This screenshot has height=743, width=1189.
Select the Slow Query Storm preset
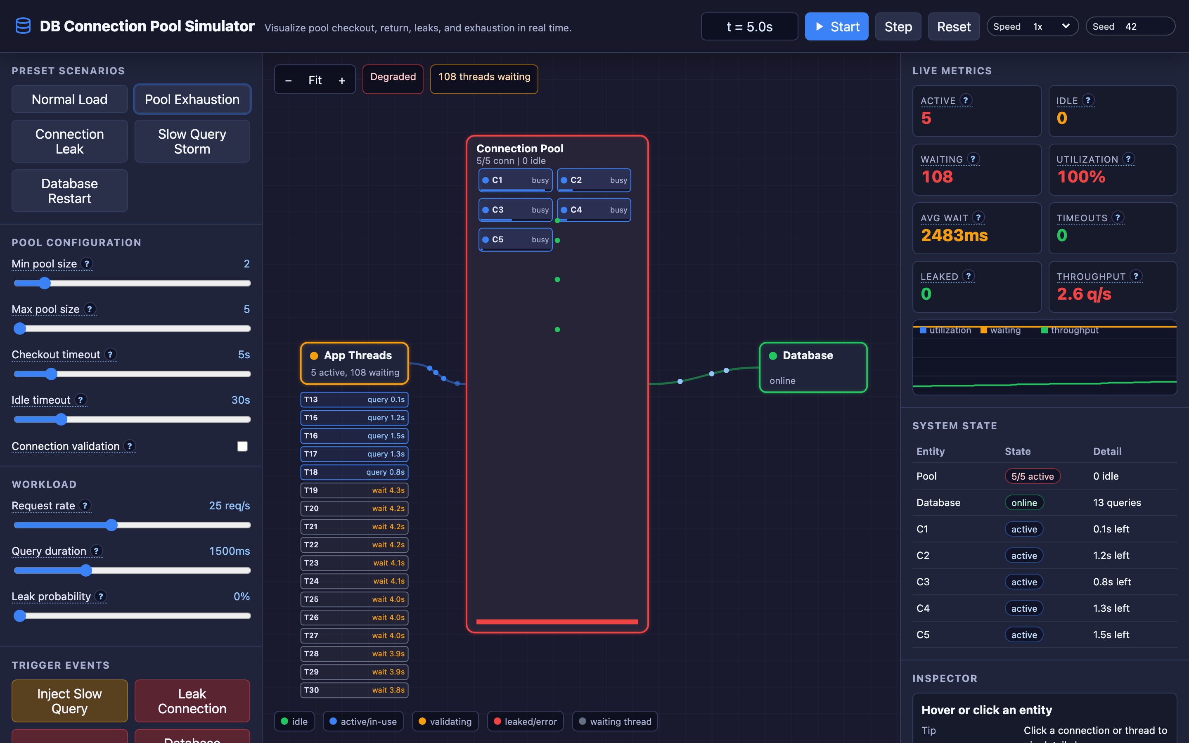point(192,142)
